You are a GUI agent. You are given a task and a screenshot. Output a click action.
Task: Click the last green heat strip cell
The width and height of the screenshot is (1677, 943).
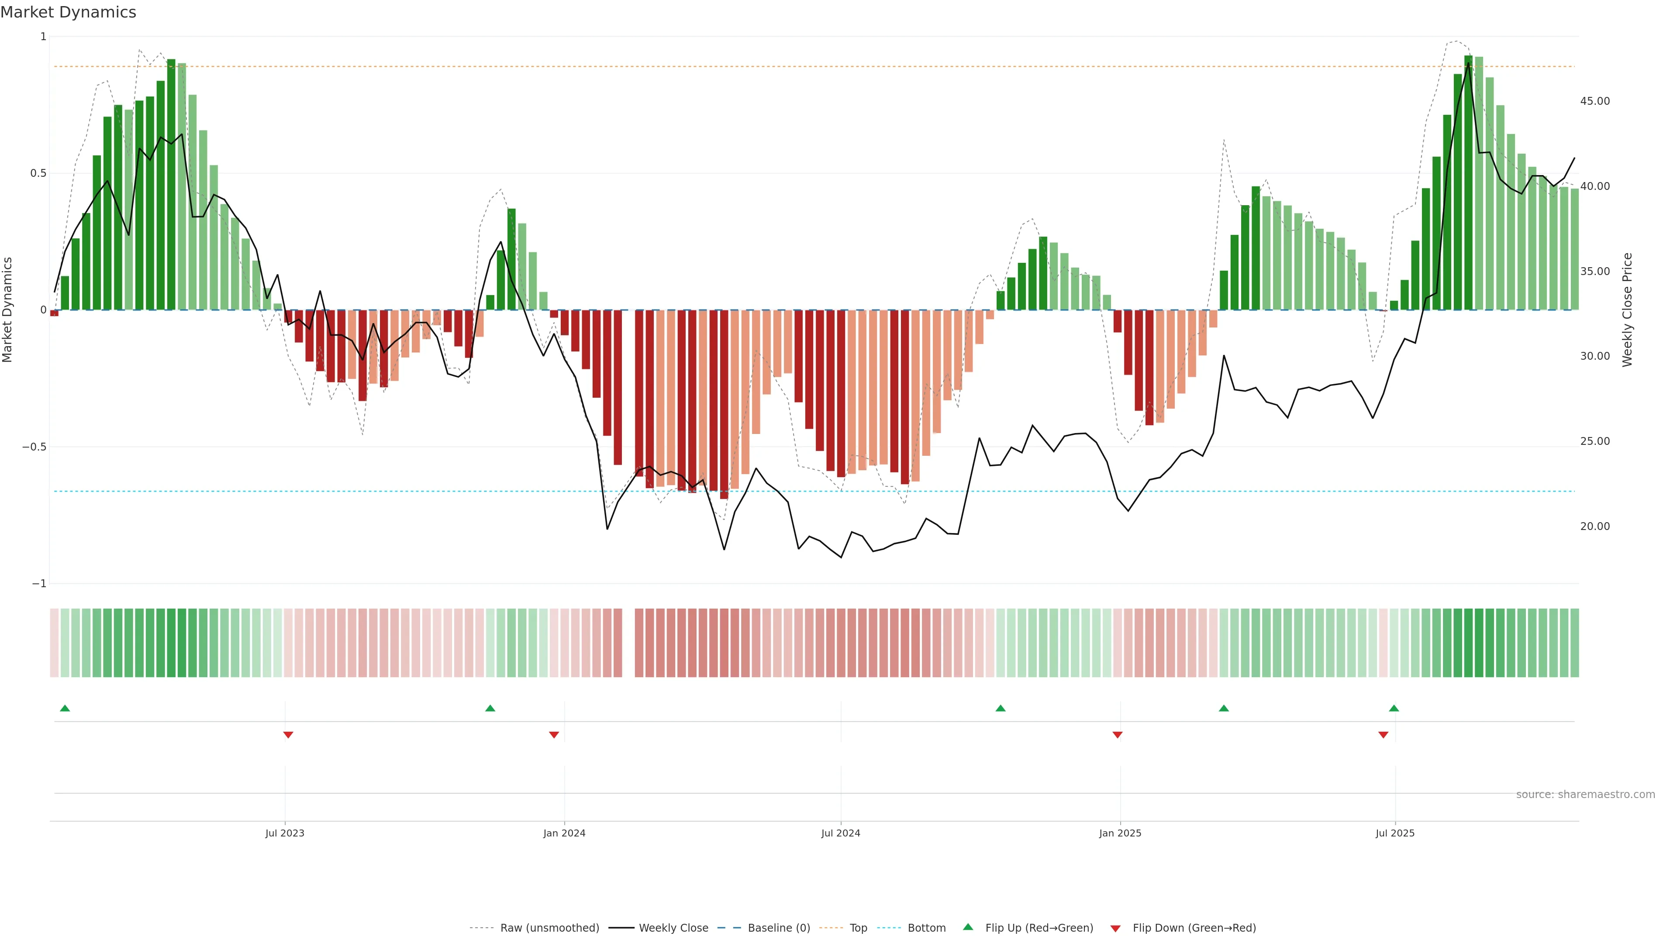click(1574, 643)
